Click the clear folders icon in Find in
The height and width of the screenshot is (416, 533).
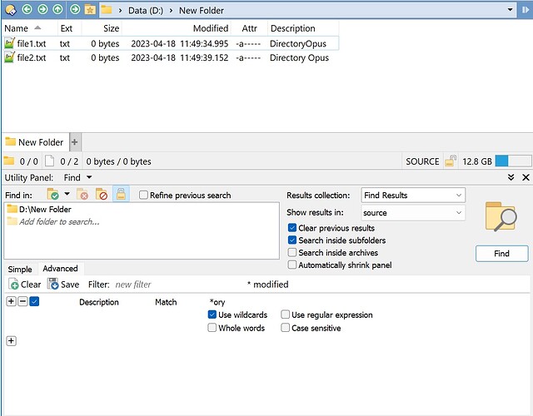tap(102, 194)
